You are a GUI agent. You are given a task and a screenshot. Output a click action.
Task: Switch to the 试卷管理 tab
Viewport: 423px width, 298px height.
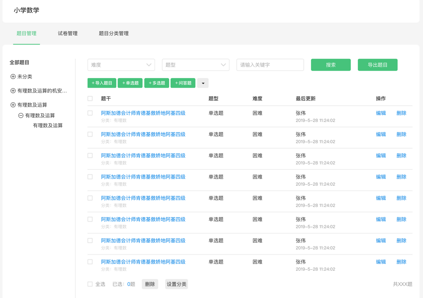(68, 33)
